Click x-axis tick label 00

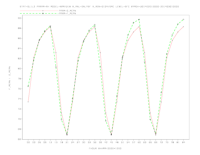click(x=28, y=142)
